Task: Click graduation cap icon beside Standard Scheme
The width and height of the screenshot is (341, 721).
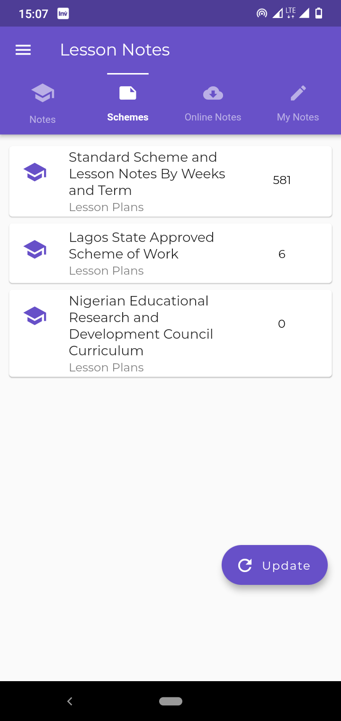Action: click(x=35, y=172)
